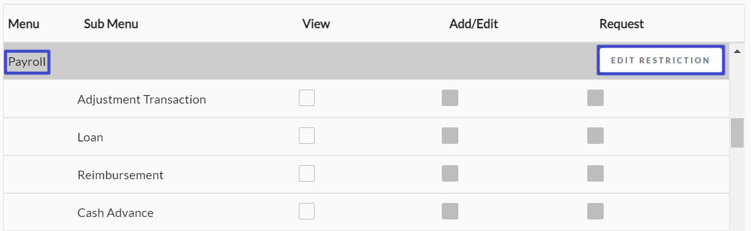The image size is (751, 231).
Task: Click the Request column header
Action: click(x=621, y=24)
